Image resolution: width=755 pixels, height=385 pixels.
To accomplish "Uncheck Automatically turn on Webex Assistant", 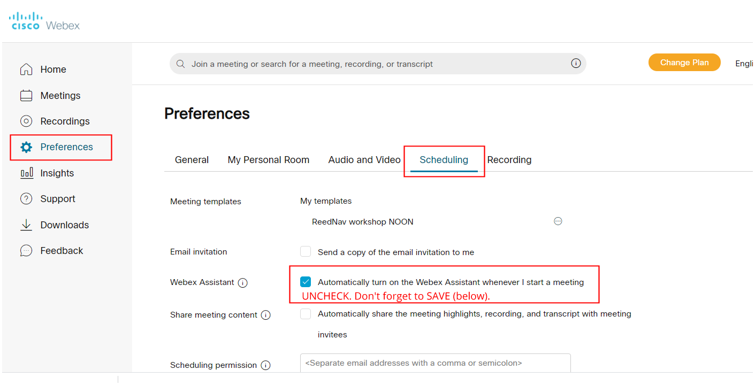I will 306,282.
